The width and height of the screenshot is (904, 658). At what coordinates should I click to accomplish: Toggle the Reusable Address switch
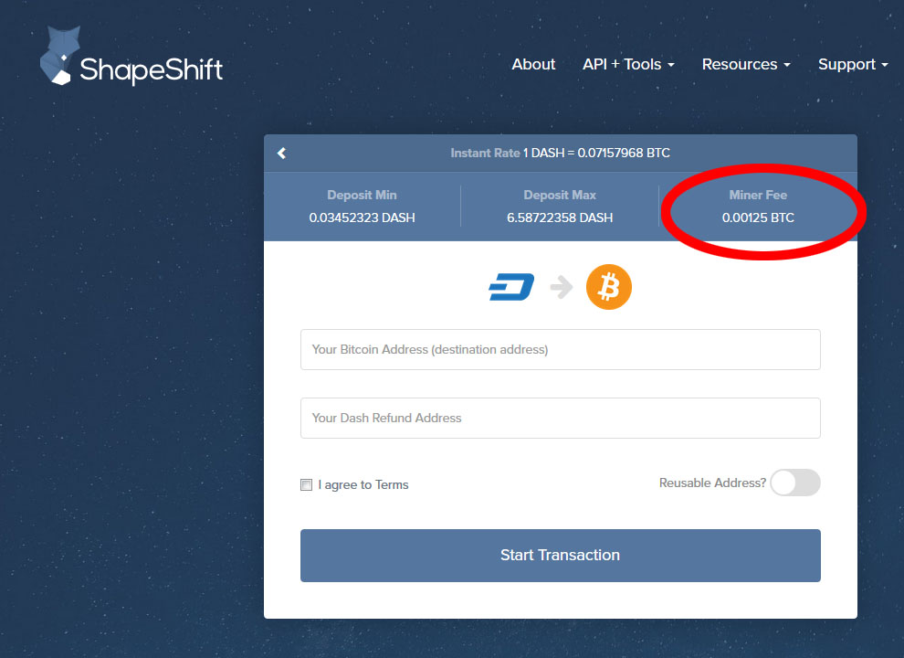point(795,483)
